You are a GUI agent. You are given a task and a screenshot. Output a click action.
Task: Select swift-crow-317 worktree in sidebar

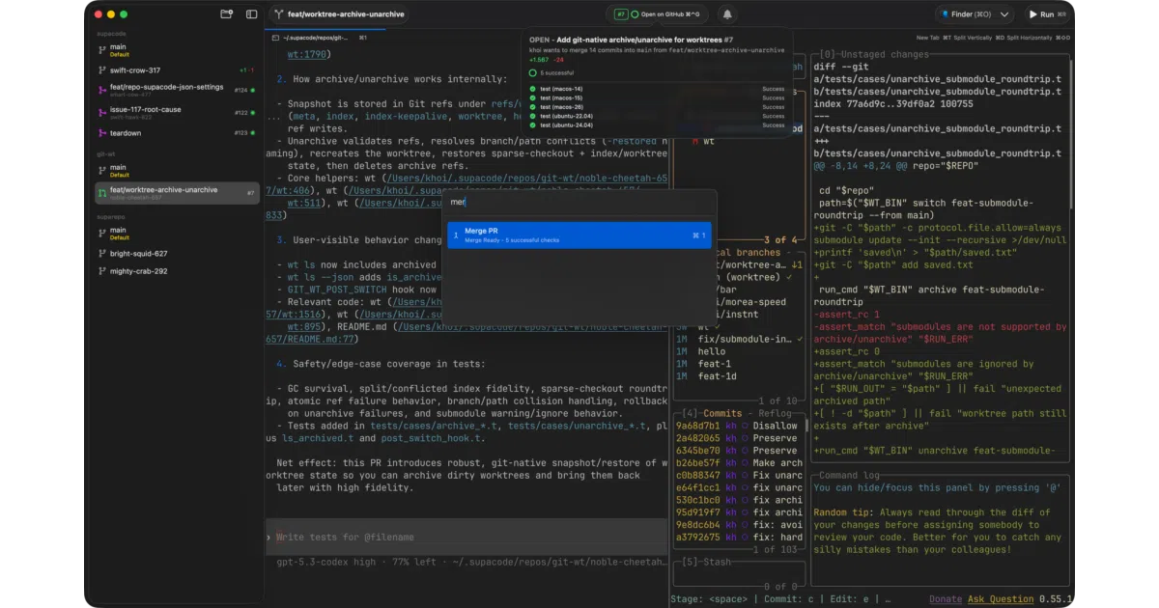(135, 70)
